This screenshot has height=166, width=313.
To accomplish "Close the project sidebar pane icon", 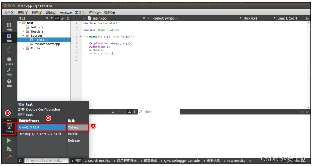I will pos(68,18).
